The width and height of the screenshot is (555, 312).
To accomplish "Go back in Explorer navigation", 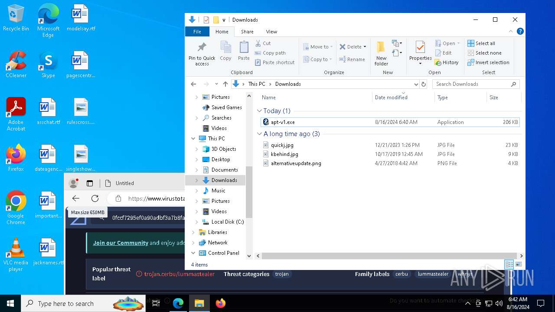I will (x=193, y=84).
